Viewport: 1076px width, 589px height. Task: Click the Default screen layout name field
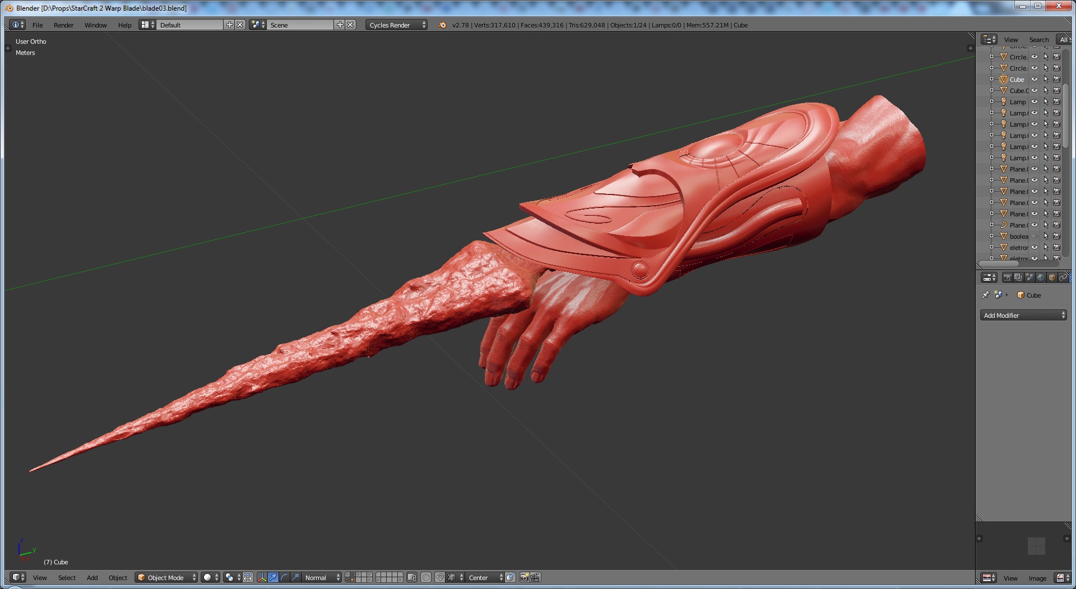click(x=190, y=25)
